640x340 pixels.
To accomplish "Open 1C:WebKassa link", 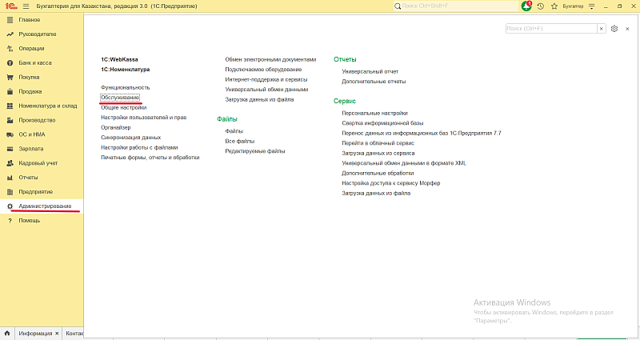I will [119, 59].
